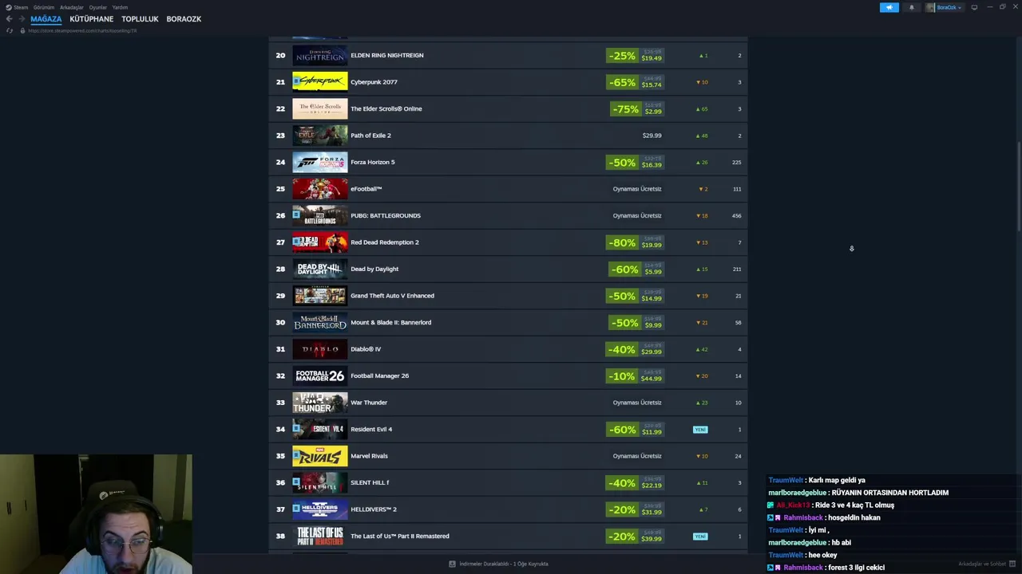The width and height of the screenshot is (1022, 574).
Task: Open Red Dead Redemption 2 title
Action: tap(385, 242)
